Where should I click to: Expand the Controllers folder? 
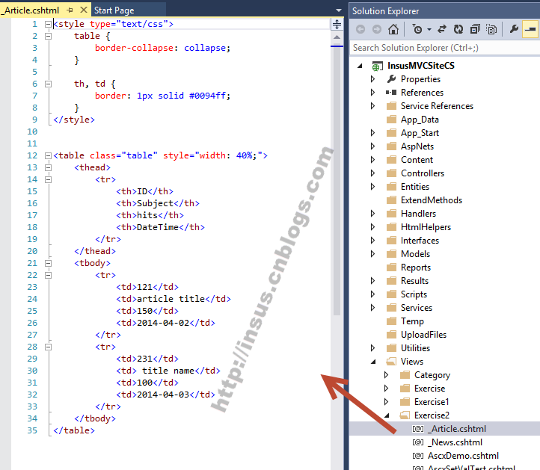[x=372, y=173]
